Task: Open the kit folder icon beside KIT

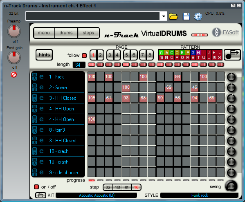Action: pyautogui.click(x=40, y=195)
